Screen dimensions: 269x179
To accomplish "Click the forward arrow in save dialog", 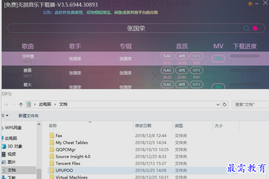I will click(x=6, y=104).
